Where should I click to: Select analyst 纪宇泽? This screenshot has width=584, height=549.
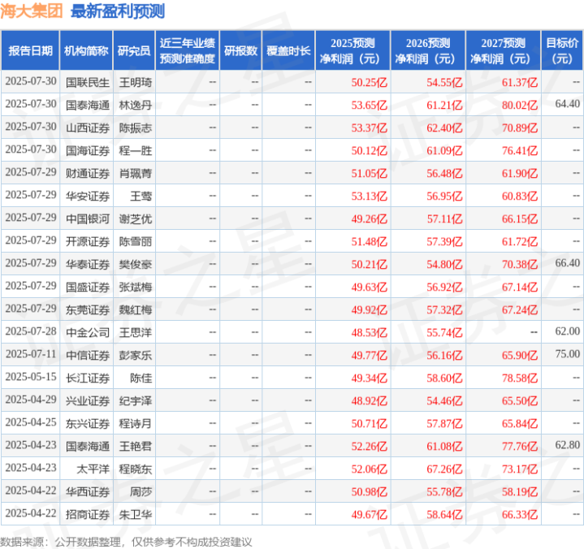[x=136, y=400]
